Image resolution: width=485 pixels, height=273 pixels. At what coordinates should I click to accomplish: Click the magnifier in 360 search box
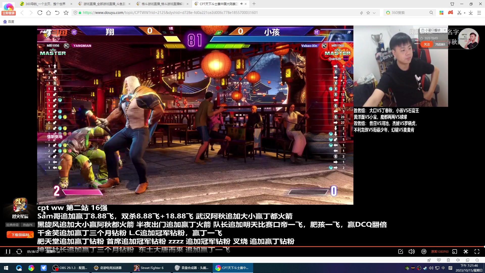(x=431, y=13)
